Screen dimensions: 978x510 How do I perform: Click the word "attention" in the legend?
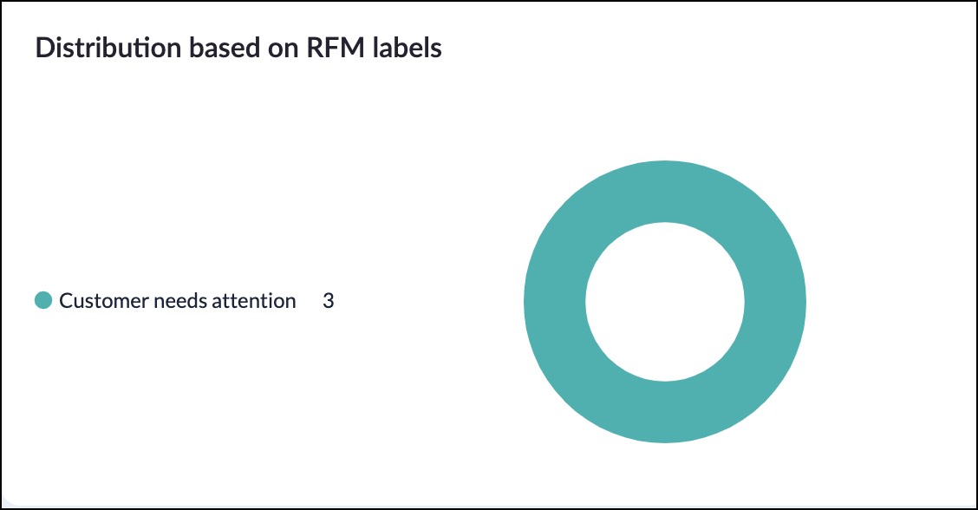255,301
